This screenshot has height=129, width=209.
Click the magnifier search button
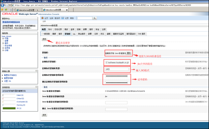point(94,18)
